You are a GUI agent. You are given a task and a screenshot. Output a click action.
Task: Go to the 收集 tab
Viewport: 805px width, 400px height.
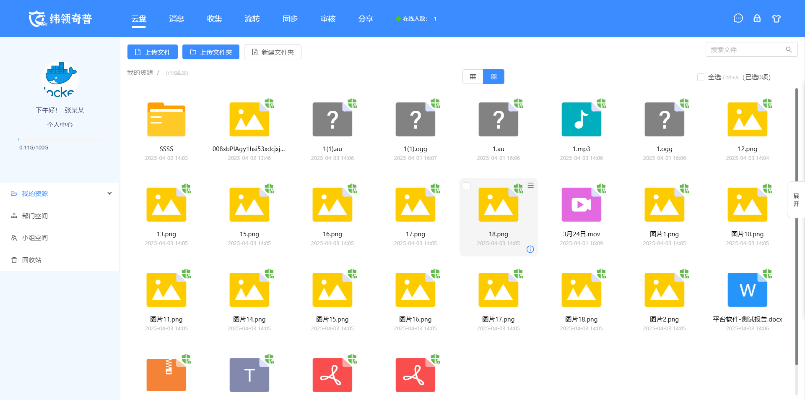[x=214, y=19]
